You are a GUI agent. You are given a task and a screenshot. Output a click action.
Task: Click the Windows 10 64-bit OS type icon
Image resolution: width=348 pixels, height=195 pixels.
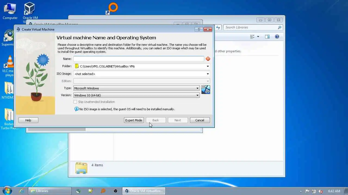[206, 90]
